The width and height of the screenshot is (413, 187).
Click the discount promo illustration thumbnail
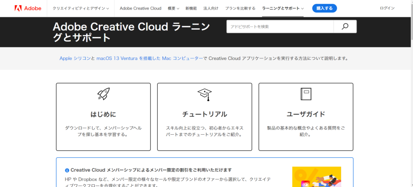click(x=316, y=177)
